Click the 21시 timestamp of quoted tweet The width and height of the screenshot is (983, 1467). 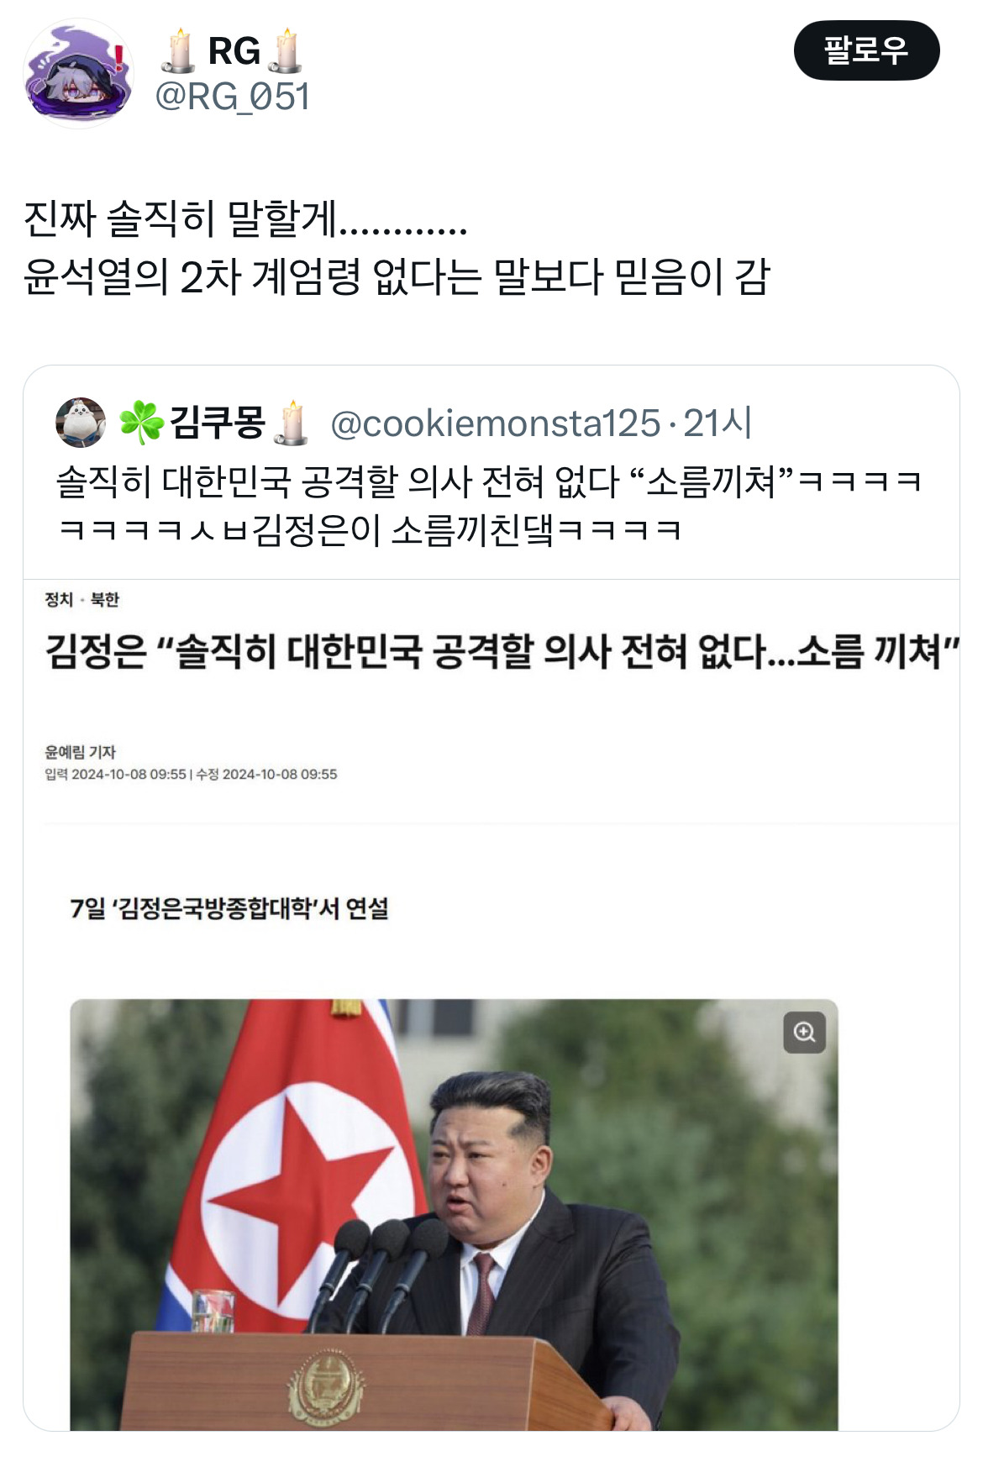pyautogui.click(x=717, y=423)
